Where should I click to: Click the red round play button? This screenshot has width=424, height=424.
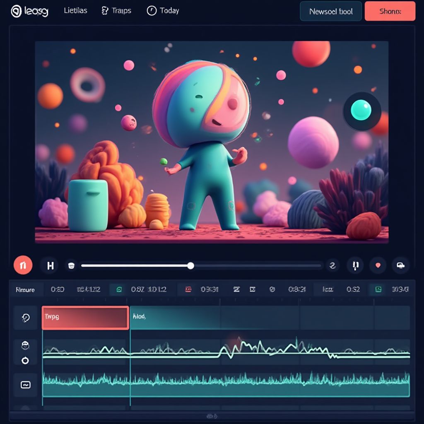23,265
